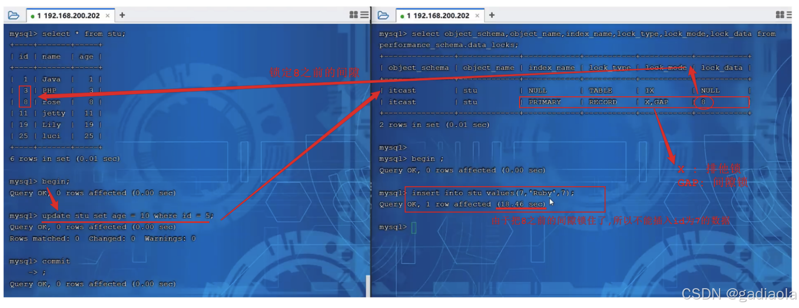Click the 'performance_schema.data_locks;' line
The image size is (799, 308).
(x=449, y=45)
